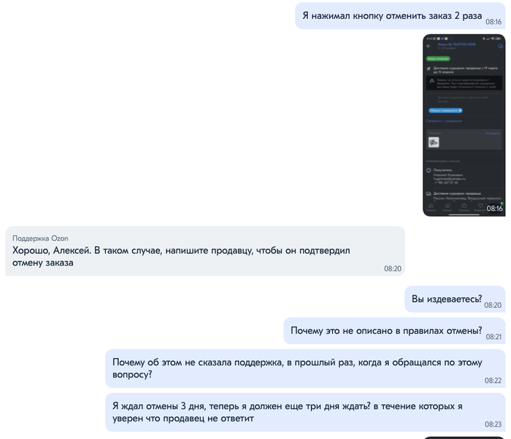
Task: Click the blue chat icon beside the order number
Action: tap(500, 46)
